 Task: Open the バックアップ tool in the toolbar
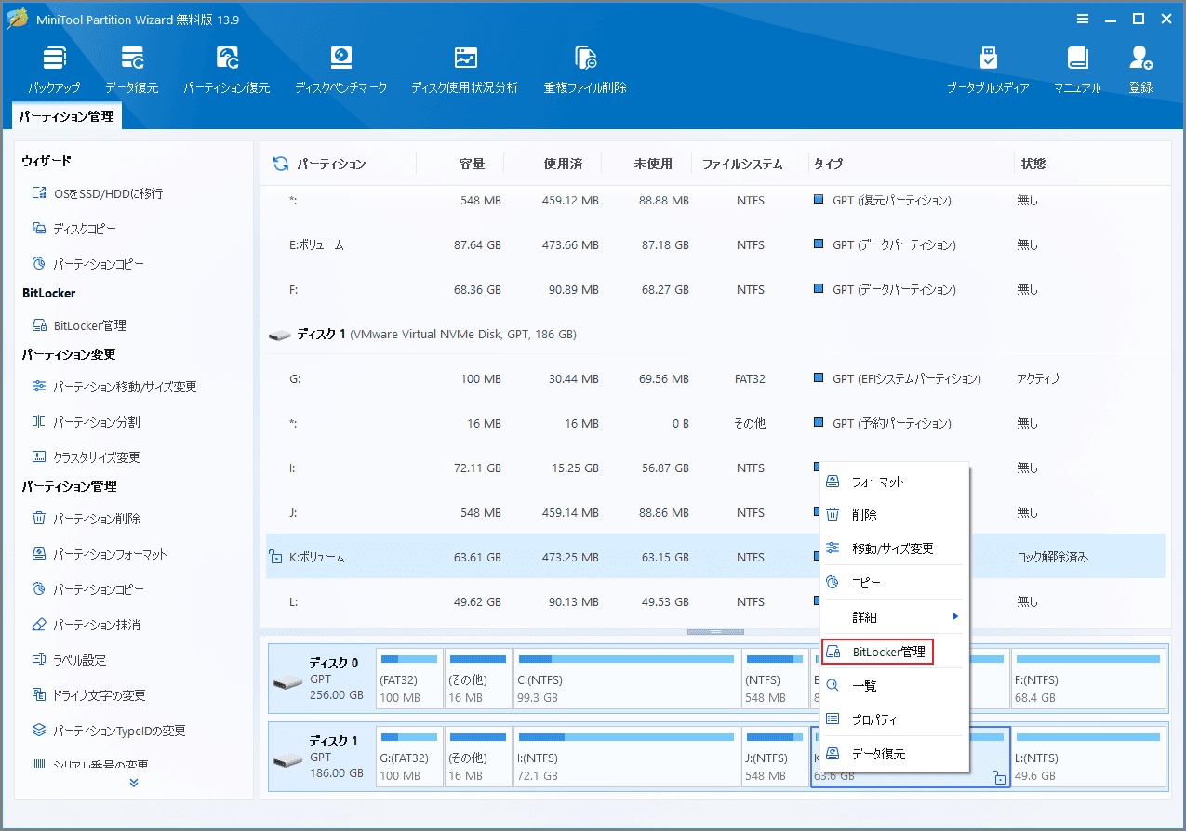(54, 69)
